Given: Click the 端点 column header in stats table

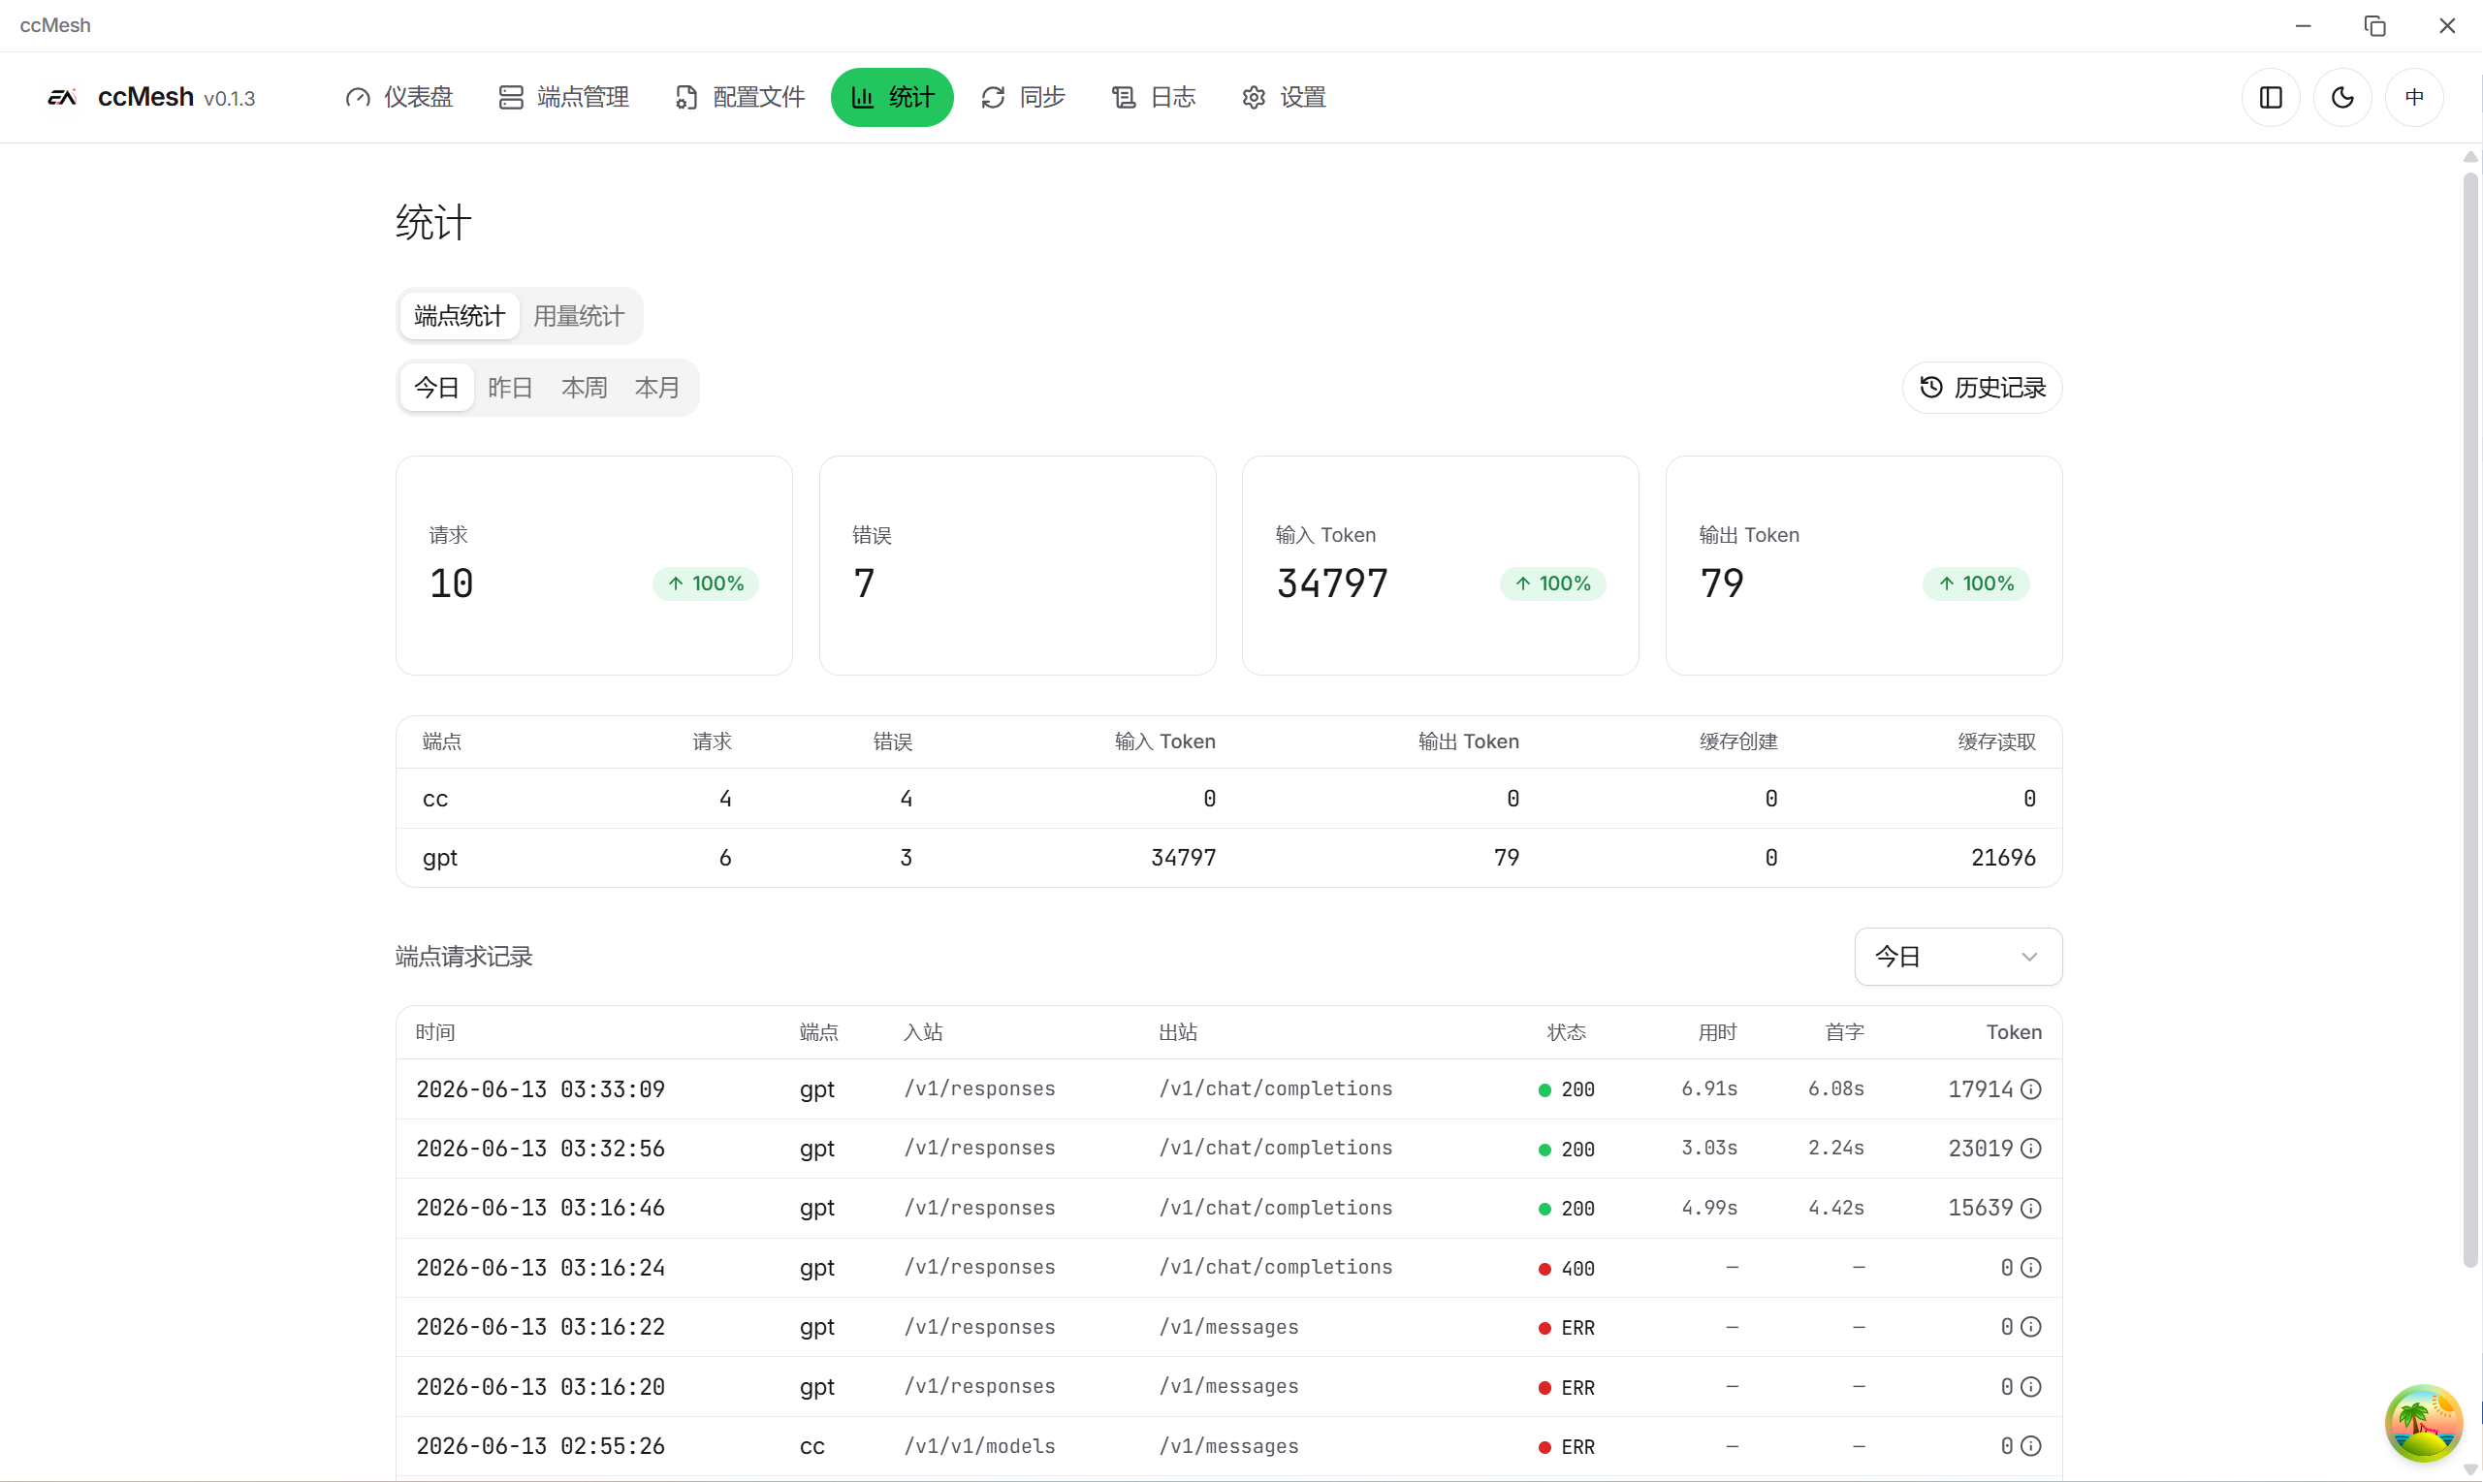Looking at the screenshot, I should 441,742.
